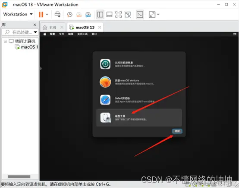The height and width of the screenshot is (188, 239).
Task: Pause the virtual machine with the pause button
Action: point(41,15)
